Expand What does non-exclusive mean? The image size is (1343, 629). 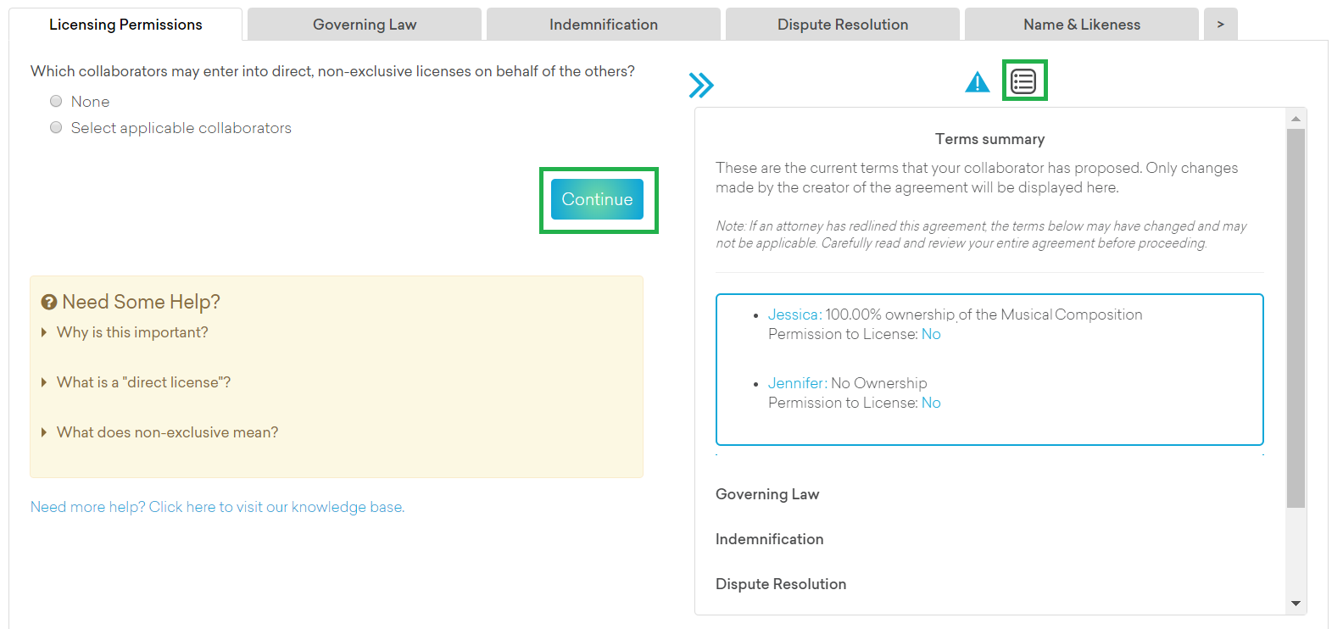click(166, 432)
